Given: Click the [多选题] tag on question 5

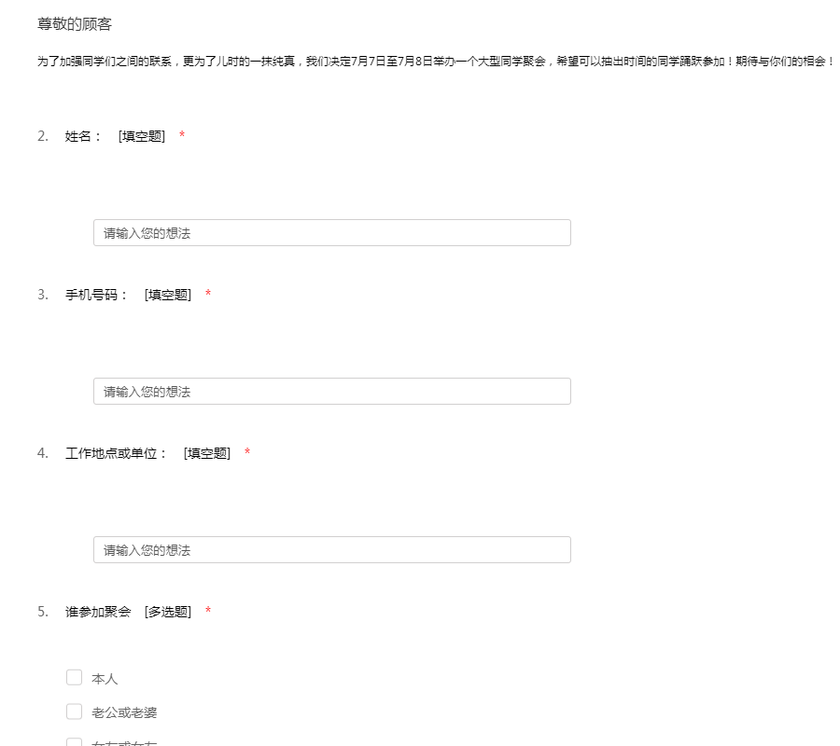Looking at the screenshot, I should (168, 612).
